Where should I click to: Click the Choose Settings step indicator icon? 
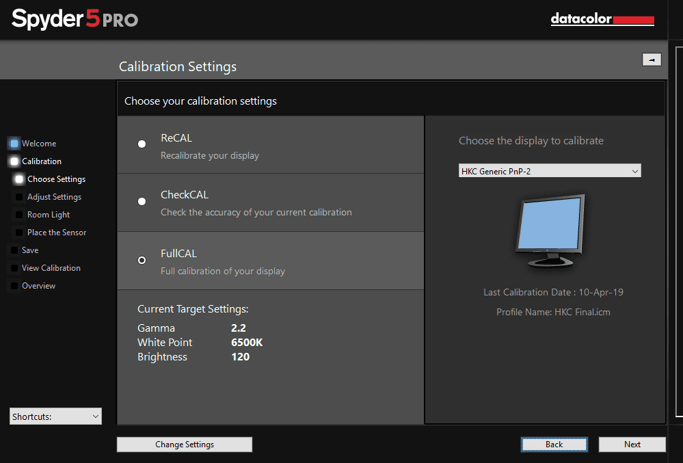pos(19,179)
